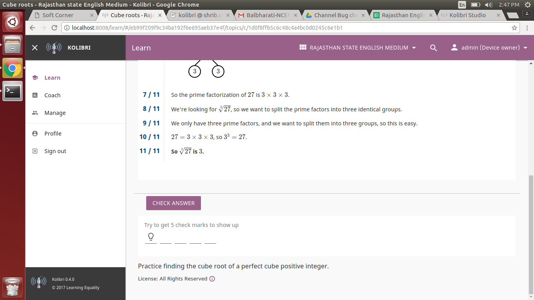Click the browser back arrow
The height and width of the screenshot is (300, 534).
(x=32, y=28)
